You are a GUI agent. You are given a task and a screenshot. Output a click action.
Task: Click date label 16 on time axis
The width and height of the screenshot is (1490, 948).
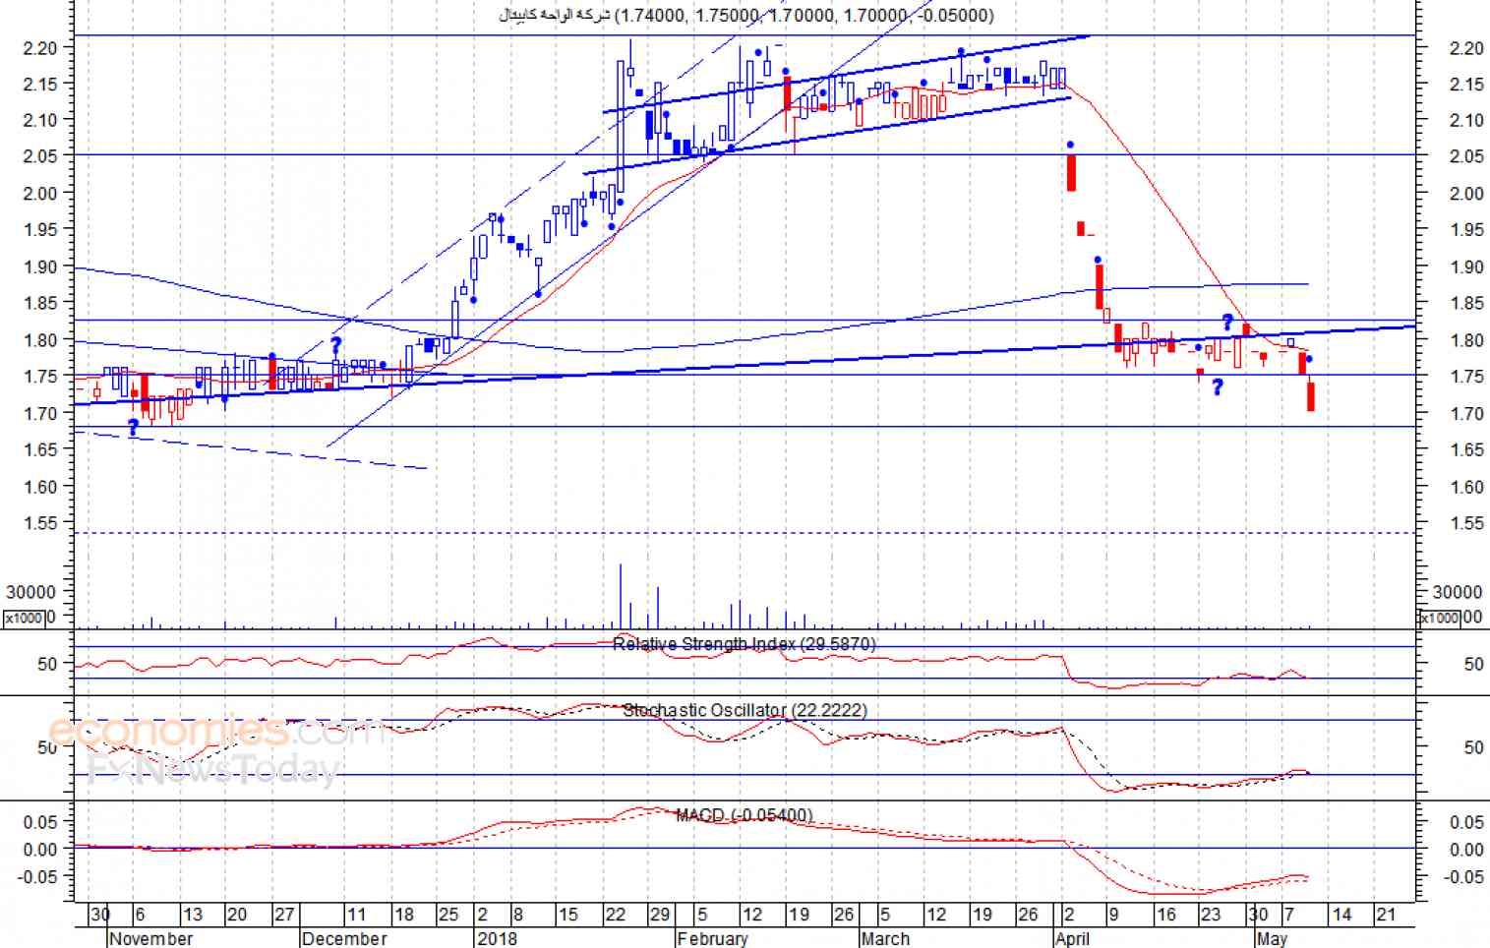tap(1165, 915)
